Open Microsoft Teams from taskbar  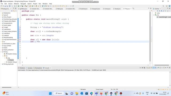point(96,93)
